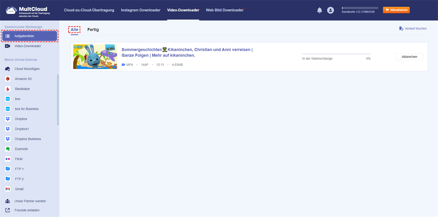Click the 'In der Warteschlange' status text
This screenshot has height=217, width=438.
tap(317, 59)
